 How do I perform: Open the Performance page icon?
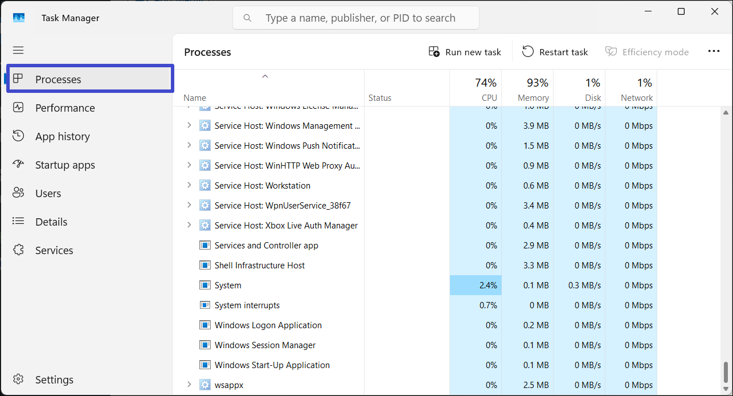click(18, 108)
